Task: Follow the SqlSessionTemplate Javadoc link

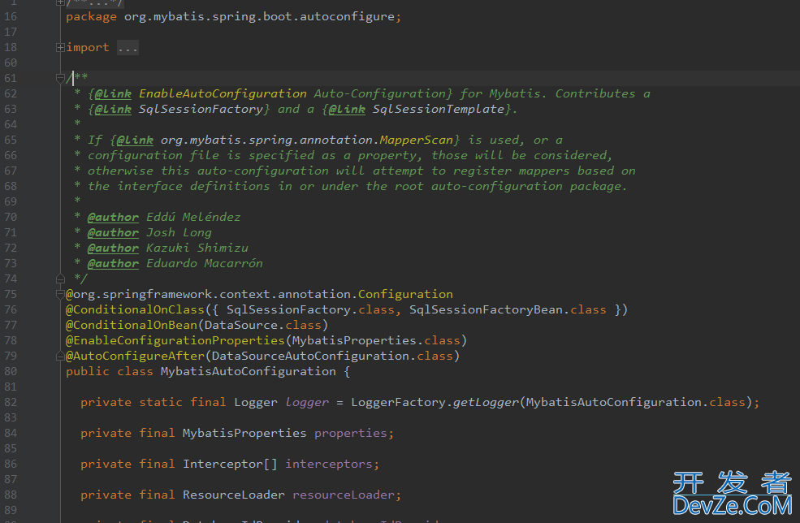Action: (439, 109)
